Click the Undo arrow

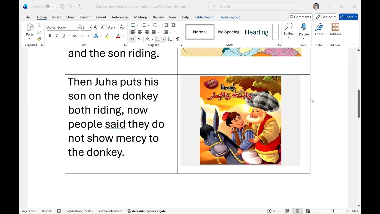pos(70,6)
